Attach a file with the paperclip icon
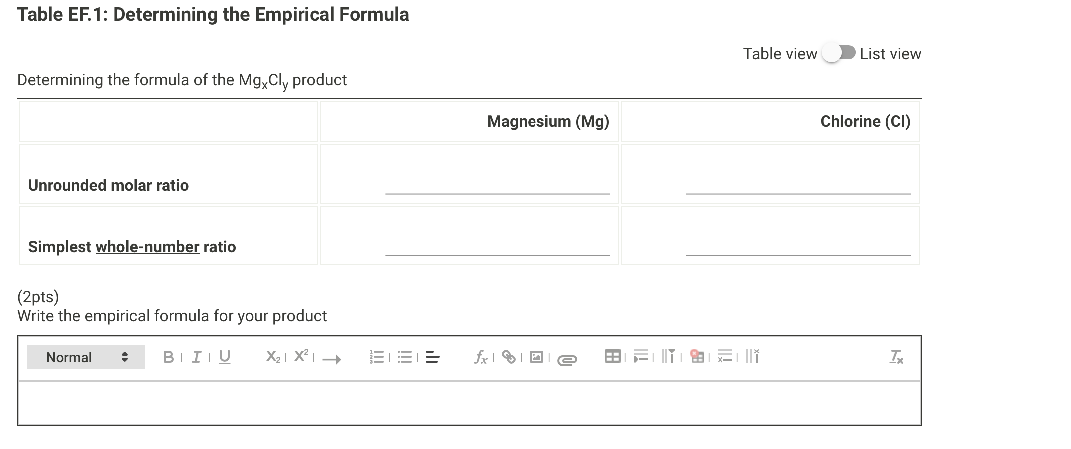This screenshot has width=1071, height=449. [567, 359]
